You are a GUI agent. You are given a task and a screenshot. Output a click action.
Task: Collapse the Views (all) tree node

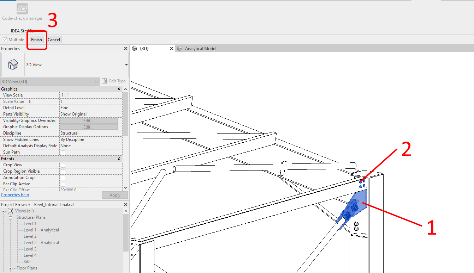tap(4, 211)
